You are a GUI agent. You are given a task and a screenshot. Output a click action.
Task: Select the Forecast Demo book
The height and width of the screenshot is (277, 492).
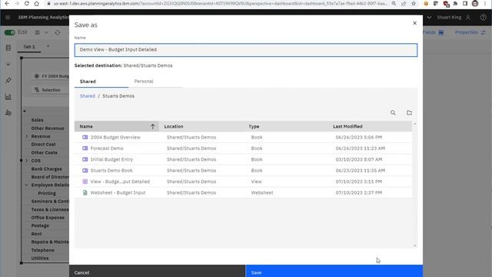click(x=243, y=149)
